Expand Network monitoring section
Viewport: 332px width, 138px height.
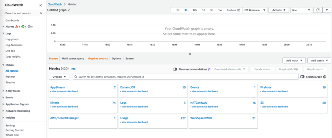(3, 111)
